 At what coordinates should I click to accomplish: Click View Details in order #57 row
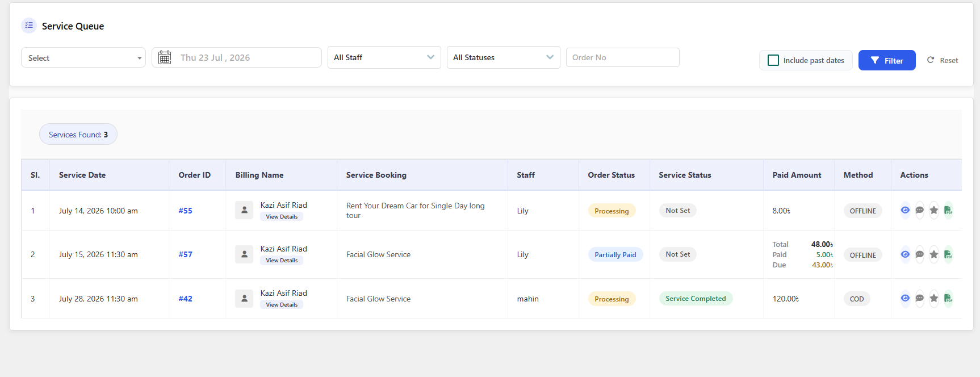tap(282, 261)
